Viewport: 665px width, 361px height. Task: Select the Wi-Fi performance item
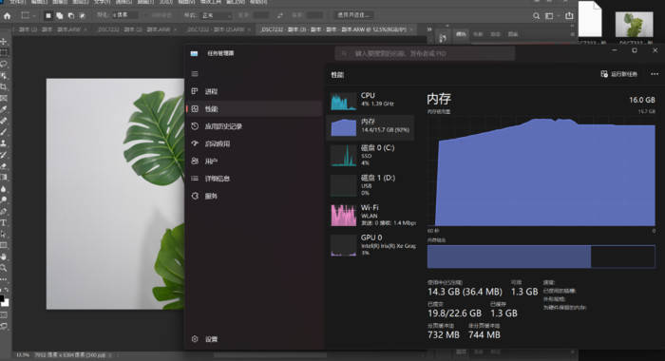pos(371,215)
